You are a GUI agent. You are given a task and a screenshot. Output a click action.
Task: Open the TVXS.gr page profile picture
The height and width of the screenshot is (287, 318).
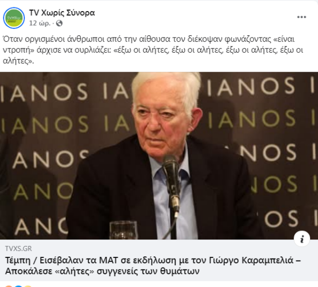pyautogui.click(x=14, y=18)
